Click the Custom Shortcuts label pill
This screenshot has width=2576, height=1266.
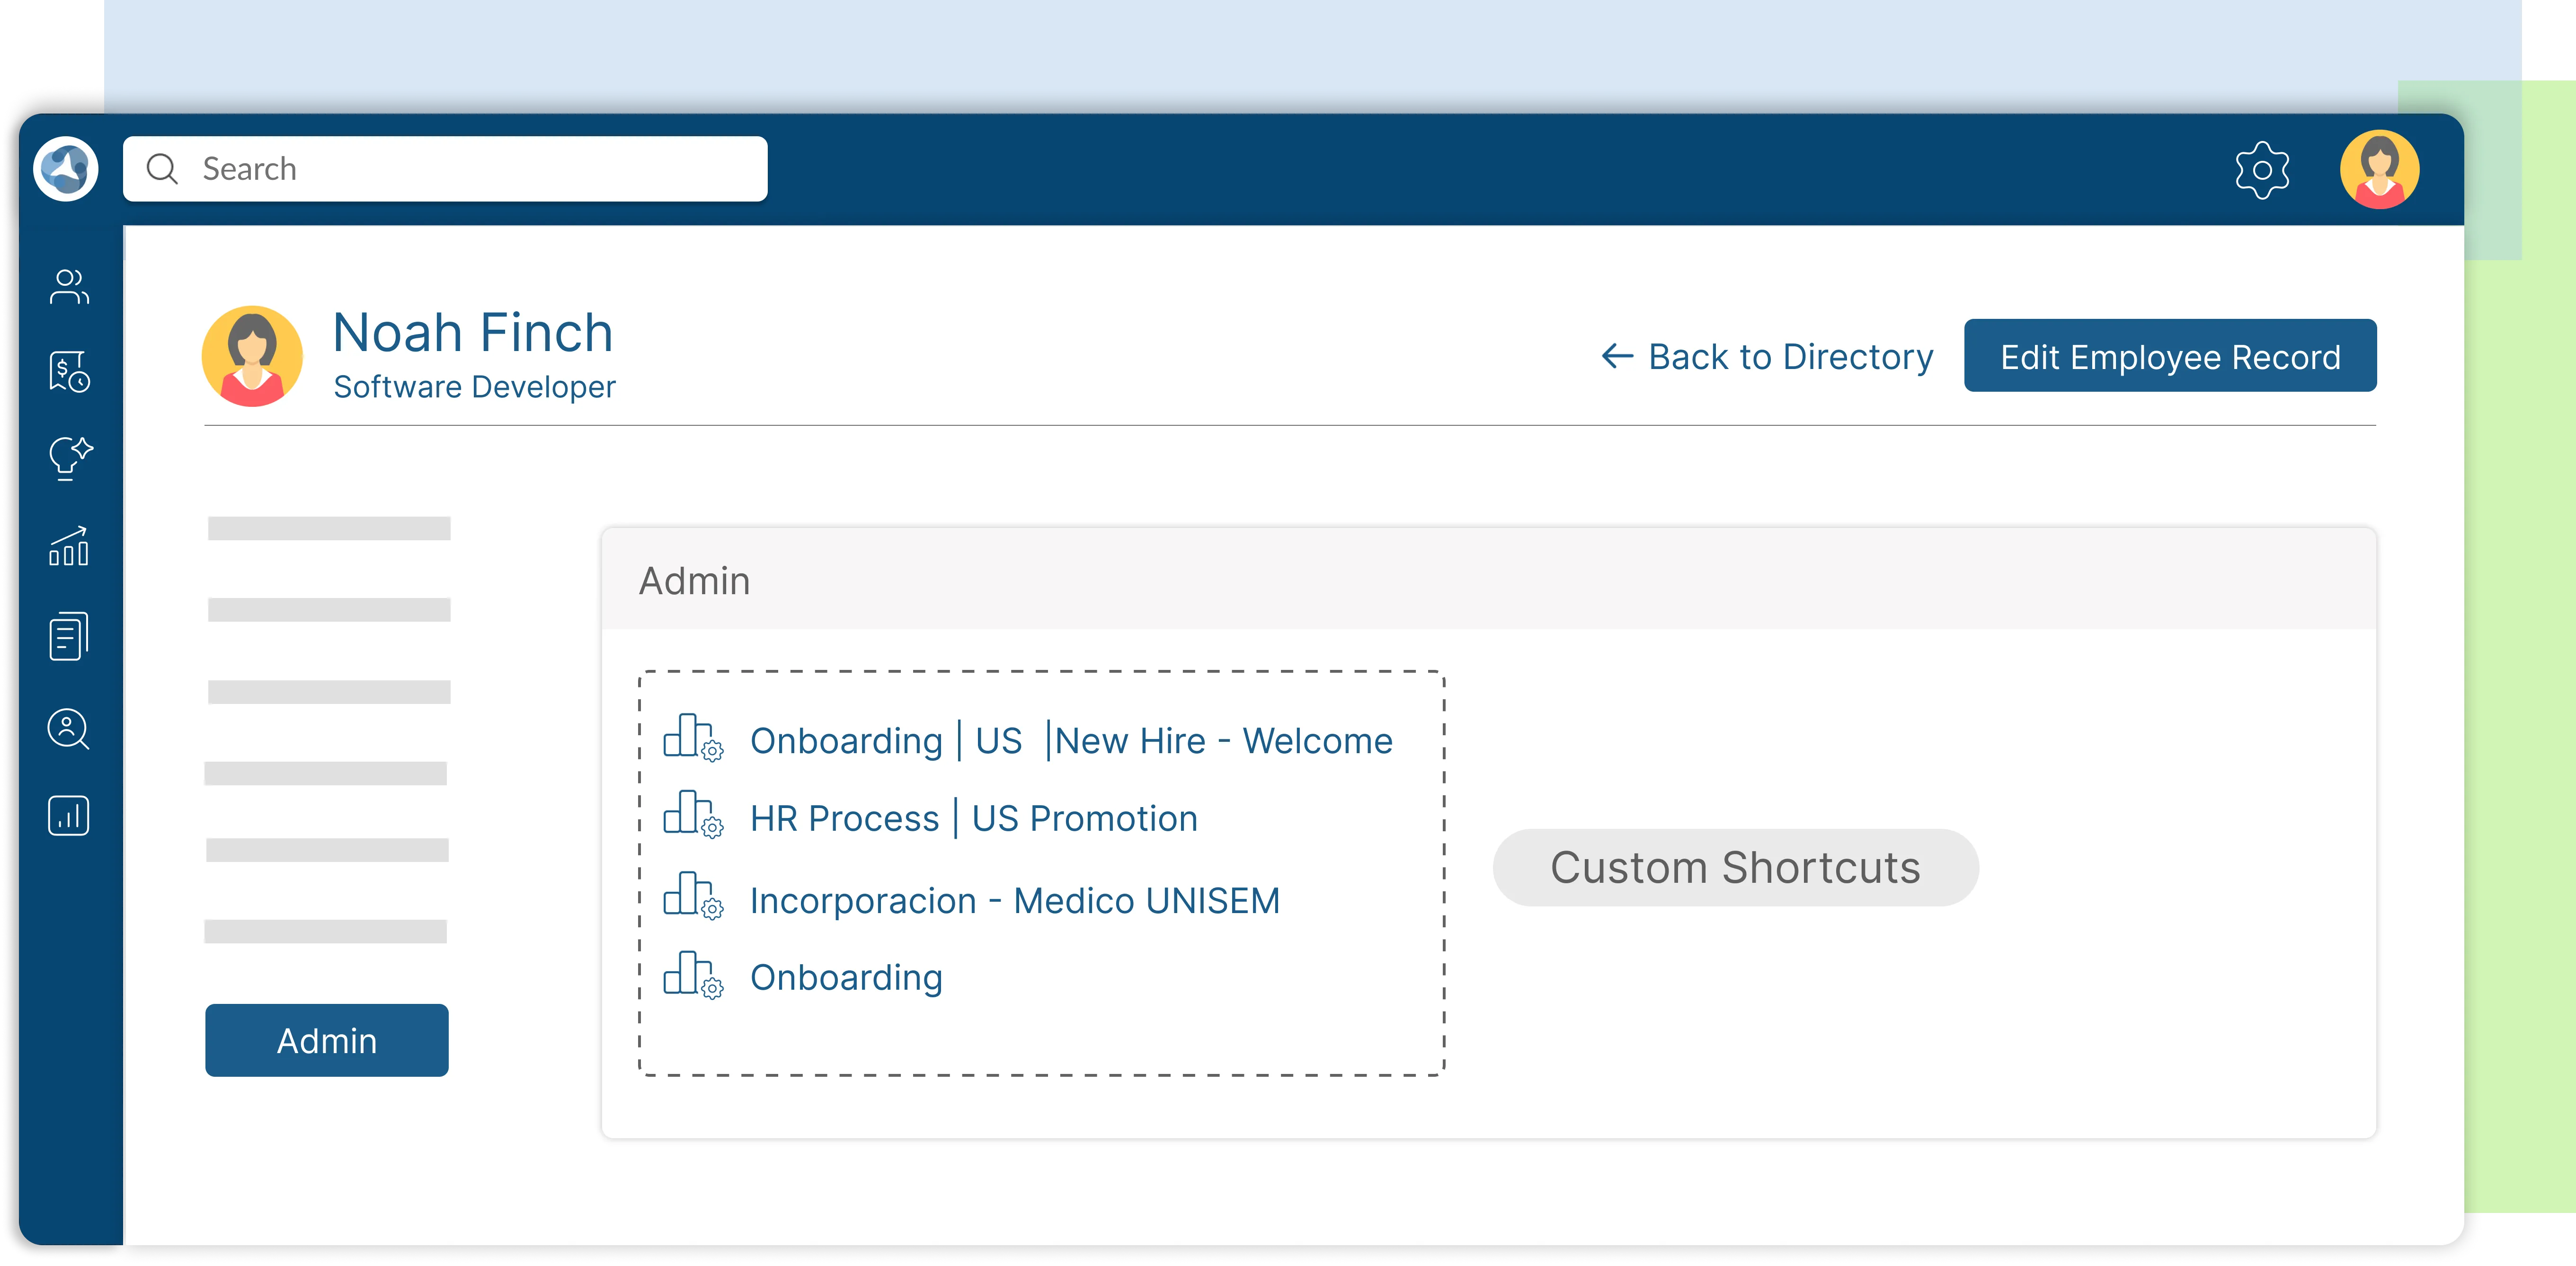pyautogui.click(x=1735, y=867)
